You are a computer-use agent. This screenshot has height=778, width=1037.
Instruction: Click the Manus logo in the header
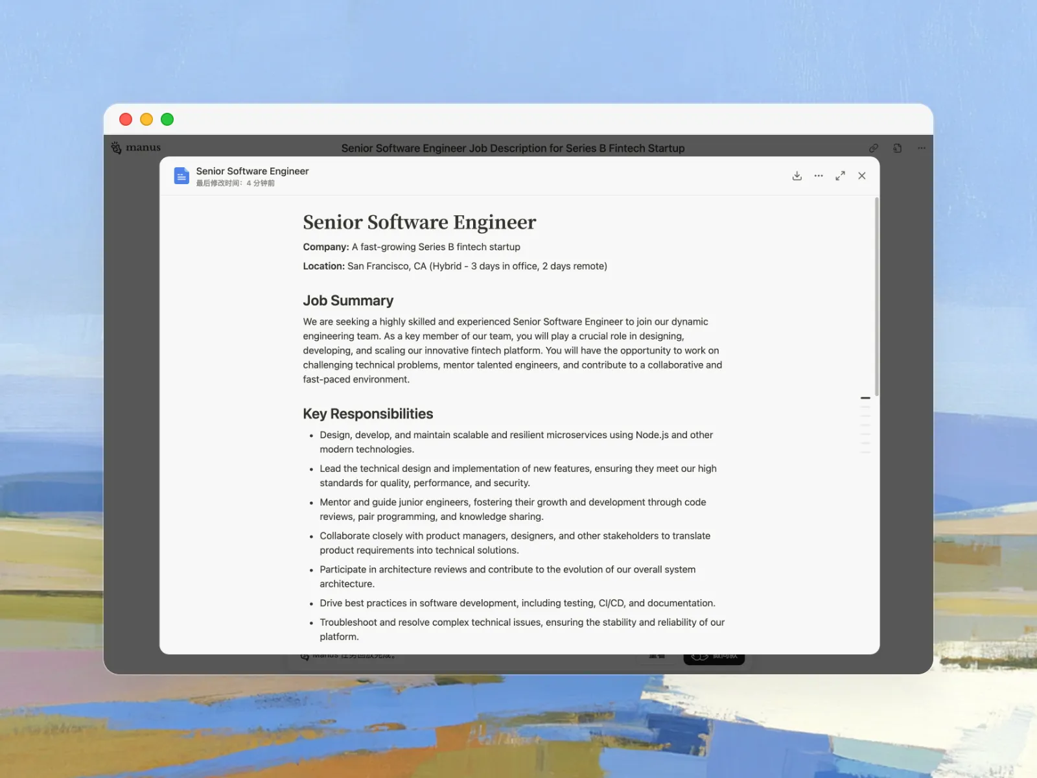tap(136, 148)
